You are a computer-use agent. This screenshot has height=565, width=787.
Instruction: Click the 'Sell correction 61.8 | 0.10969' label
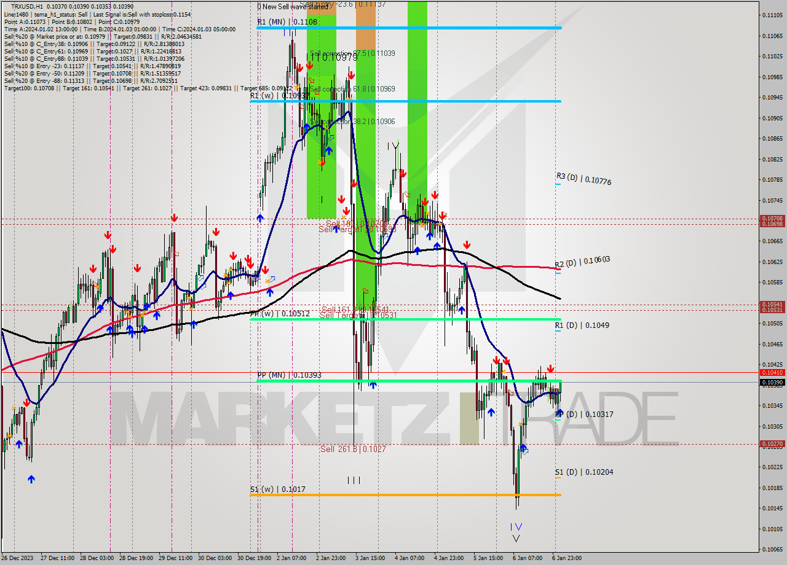352,89
